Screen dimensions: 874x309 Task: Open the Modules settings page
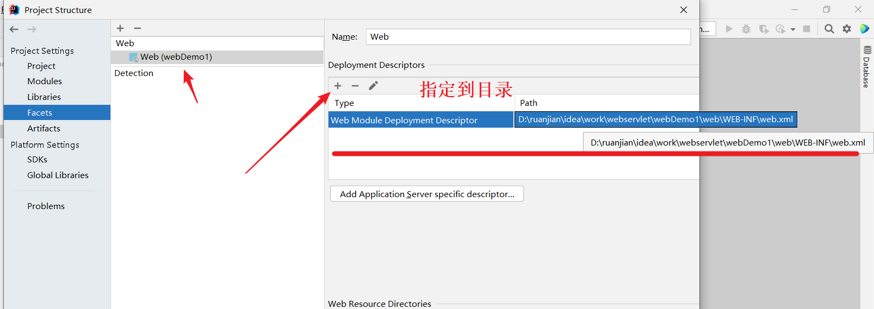coord(45,81)
